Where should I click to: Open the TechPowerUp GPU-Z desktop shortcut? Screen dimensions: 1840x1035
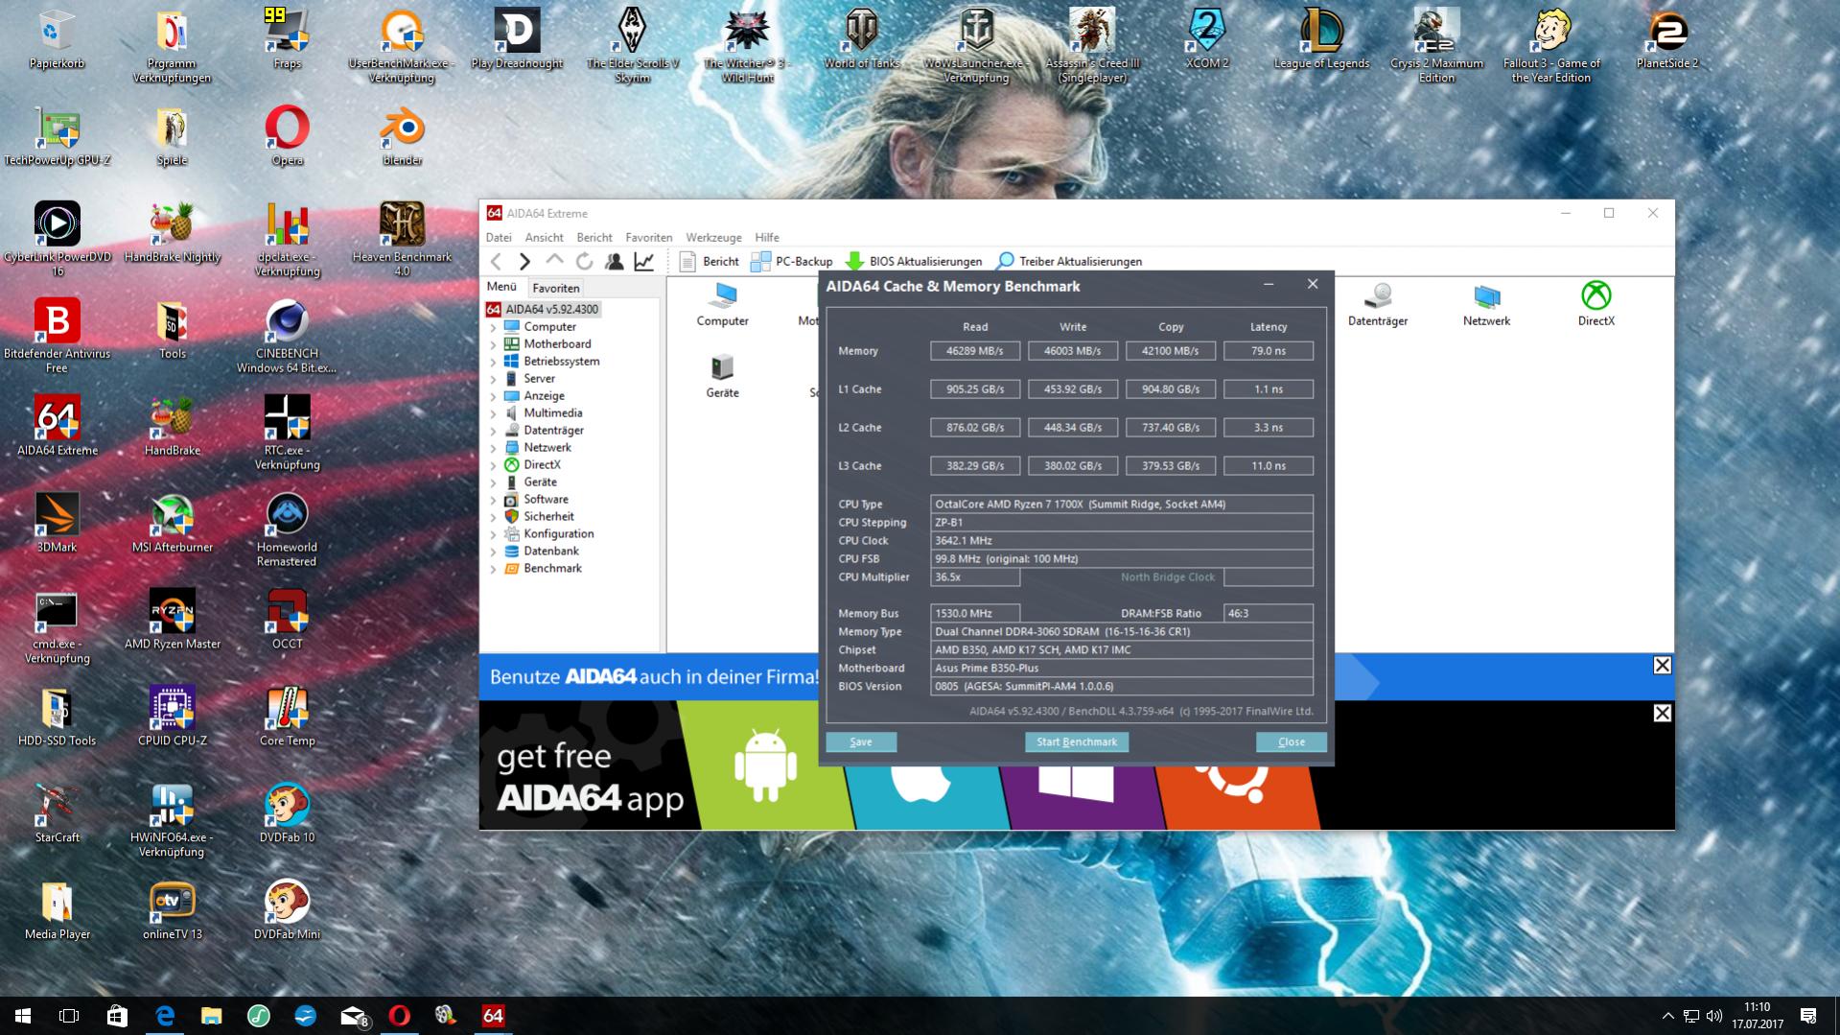coord(58,135)
